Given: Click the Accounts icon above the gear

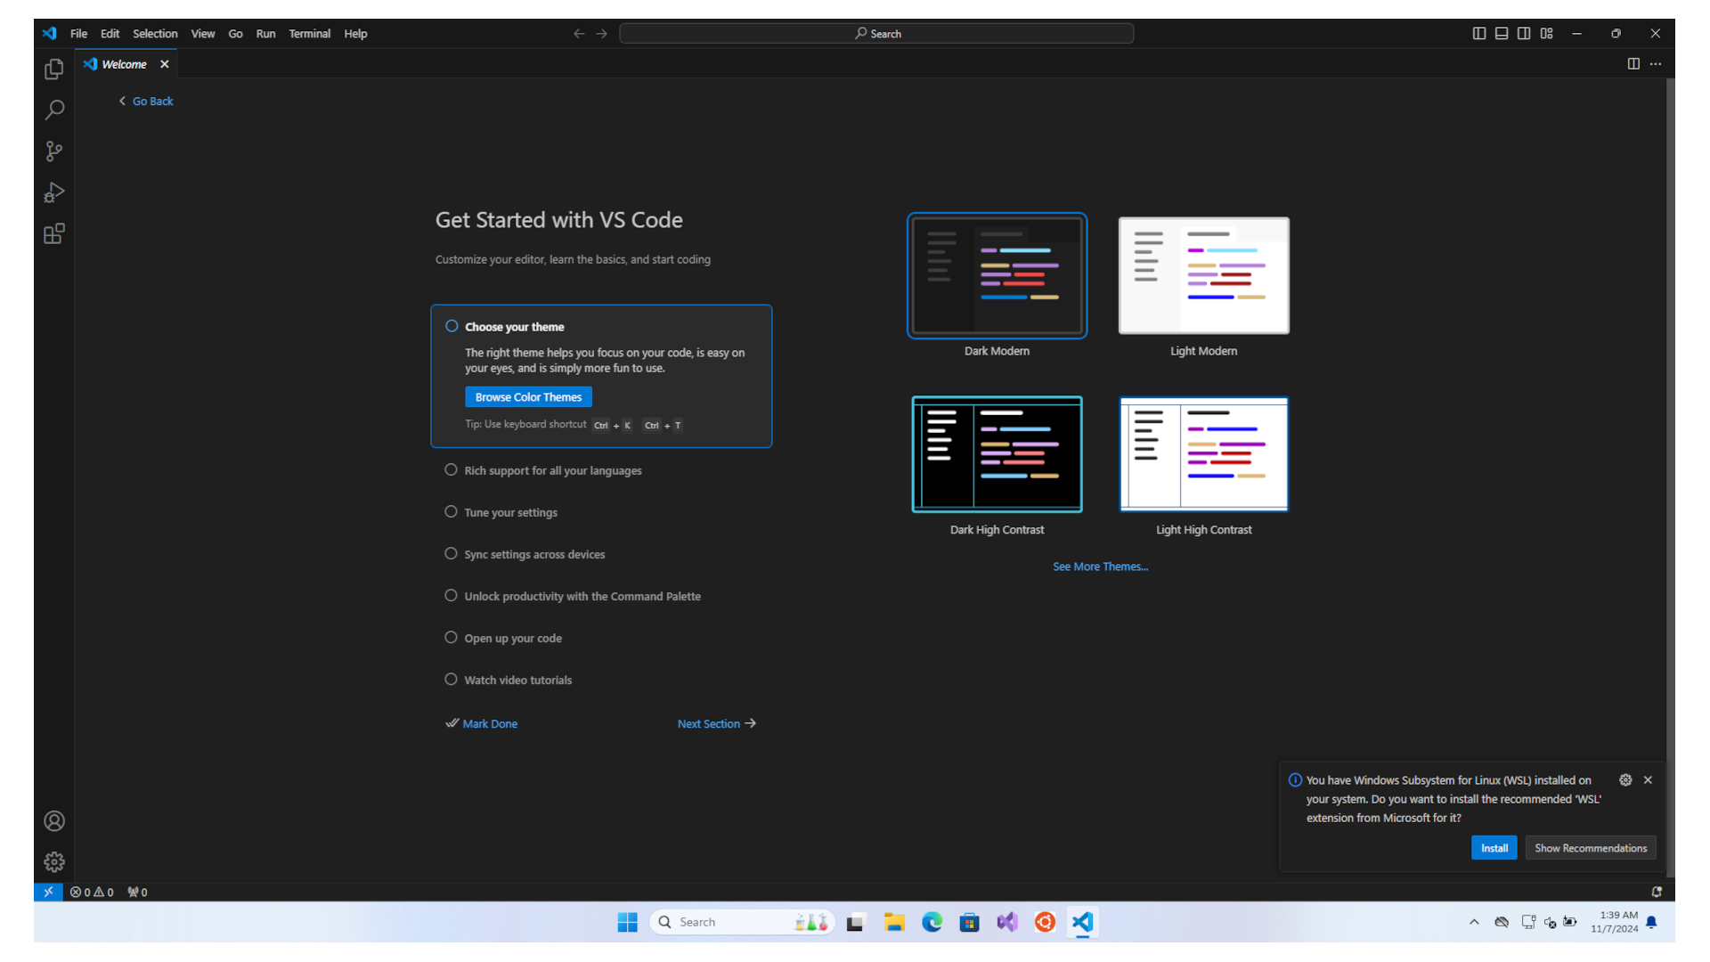Looking at the screenshot, I should click(53, 821).
